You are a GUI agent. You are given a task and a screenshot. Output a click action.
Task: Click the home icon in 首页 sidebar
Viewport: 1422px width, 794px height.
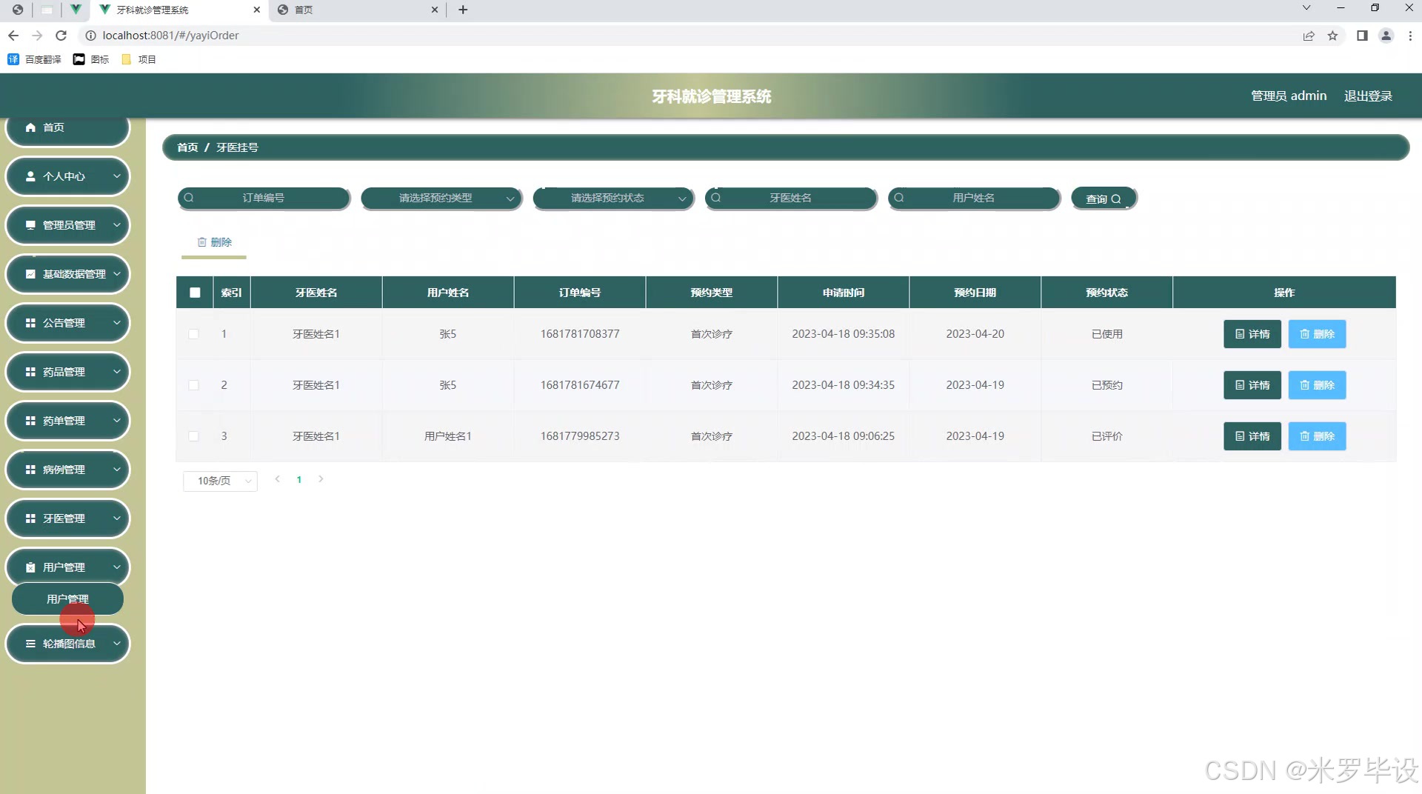click(30, 127)
